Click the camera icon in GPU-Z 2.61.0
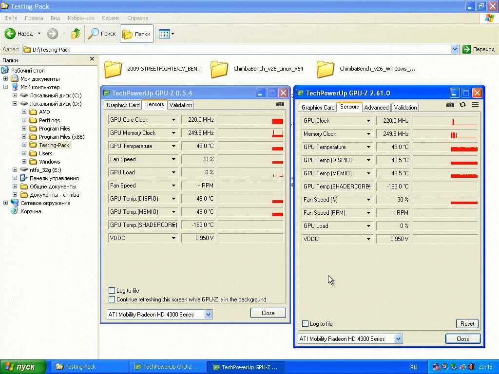This screenshot has height=374, width=499. (450, 105)
